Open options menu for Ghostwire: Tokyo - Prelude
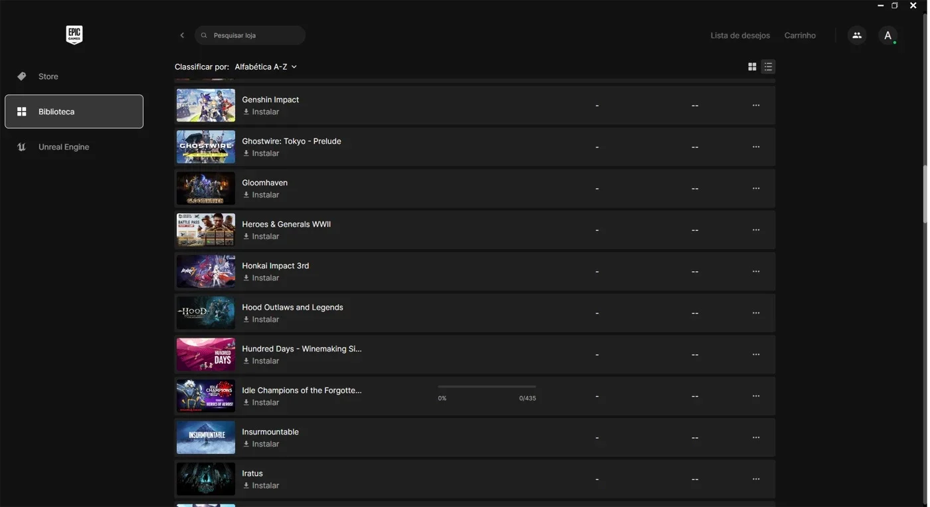Viewport: 930px width, 507px height. [x=756, y=147]
